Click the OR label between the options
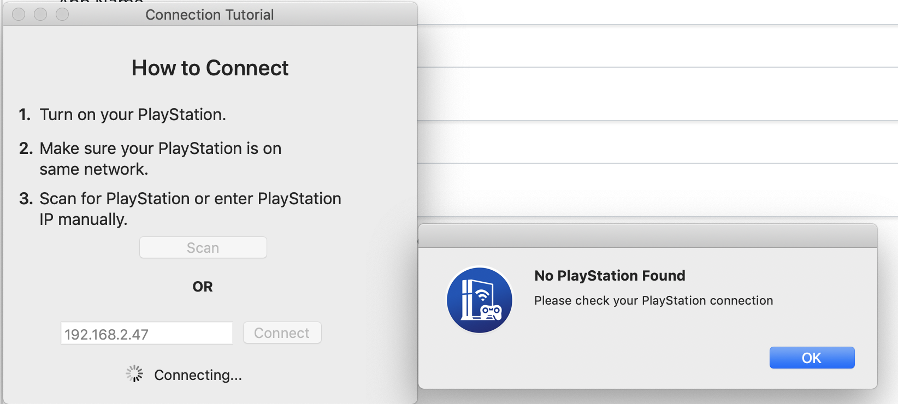The image size is (898, 404). click(203, 287)
